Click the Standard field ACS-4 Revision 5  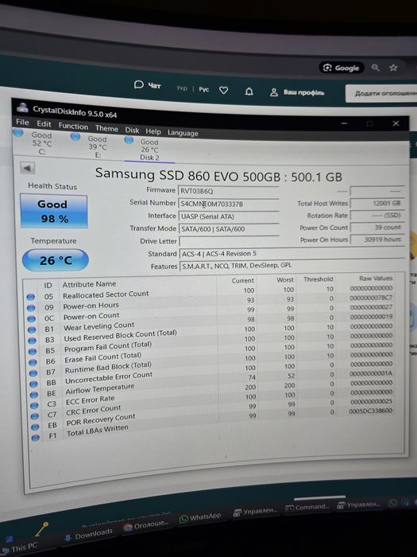tap(292, 253)
